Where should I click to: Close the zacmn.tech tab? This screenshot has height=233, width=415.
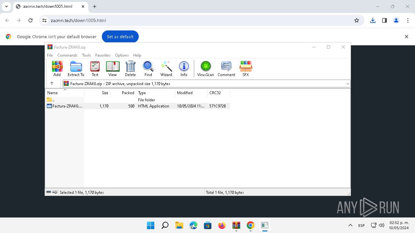[83, 6]
